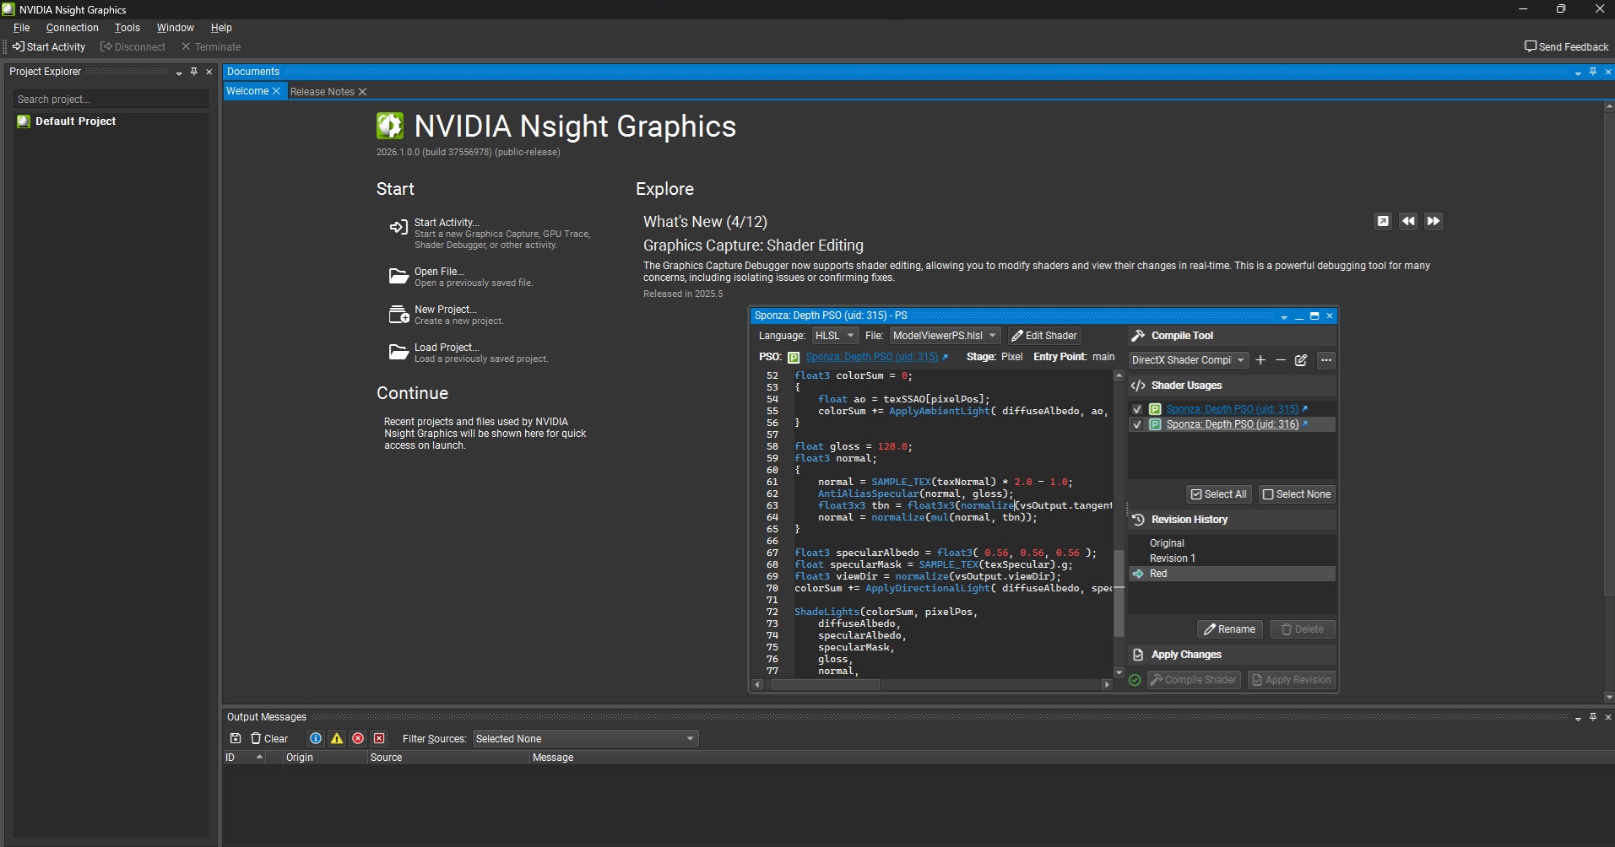Click the Start Activity... link on Welcome page
Image resolution: width=1615 pixels, height=847 pixels.
447,223
